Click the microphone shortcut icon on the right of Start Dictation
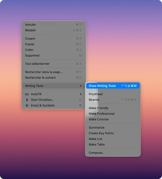The image size is (162, 179). (x=80, y=100)
